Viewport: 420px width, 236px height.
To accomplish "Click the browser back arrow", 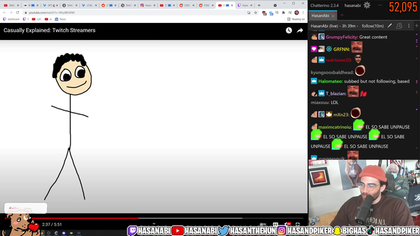I will pos(5,12).
